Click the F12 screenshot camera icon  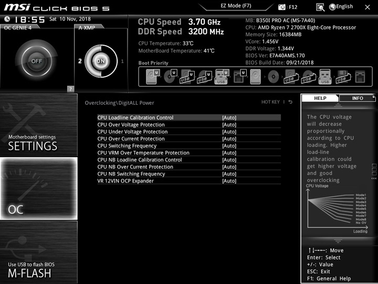tap(281, 7)
